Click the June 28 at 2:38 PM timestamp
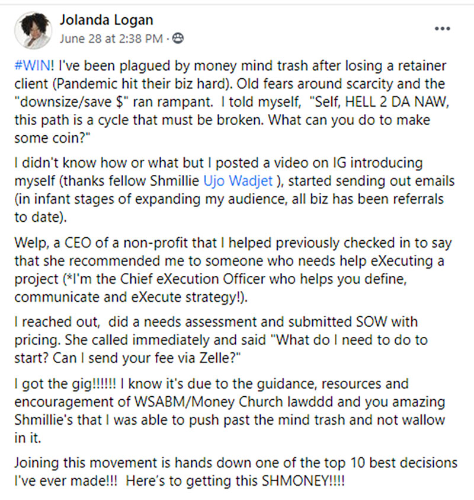Screen dimensions: 474x500 click(112, 38)
